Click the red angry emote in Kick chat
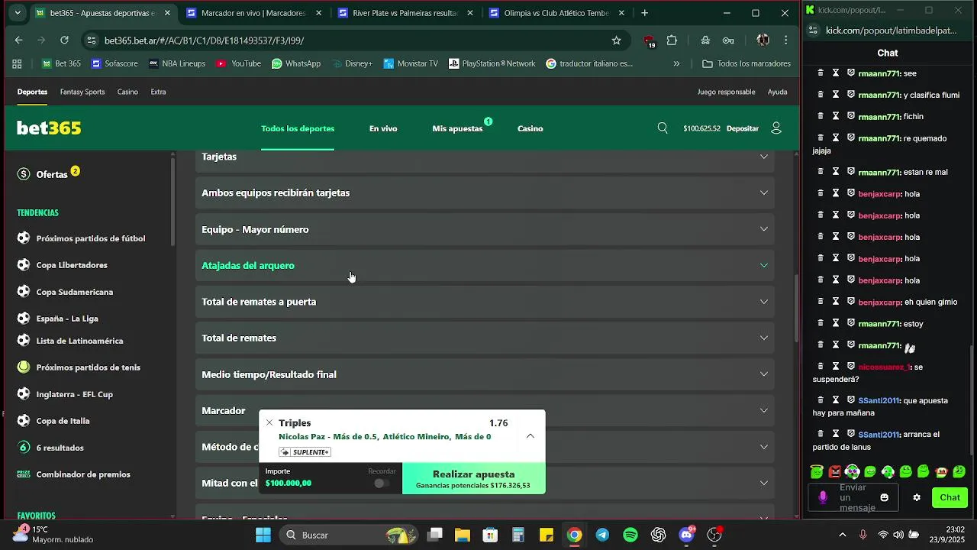The height and width of the screenshot is (550, 977). point(834,472)
